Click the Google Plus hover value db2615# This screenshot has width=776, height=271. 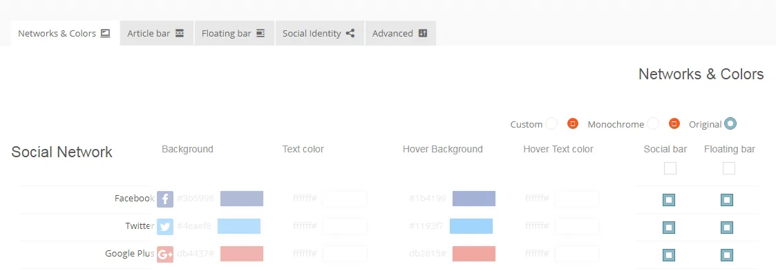click(428, 254)
